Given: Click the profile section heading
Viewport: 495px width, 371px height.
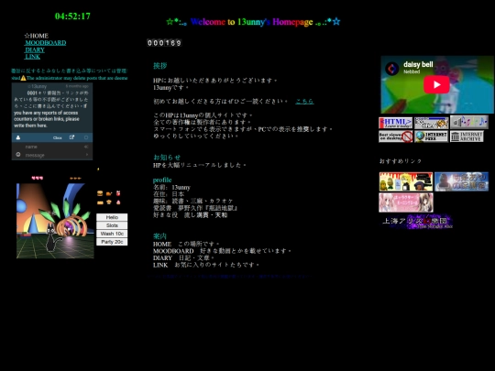Looking at the screenshot, I should pos(162,180).
